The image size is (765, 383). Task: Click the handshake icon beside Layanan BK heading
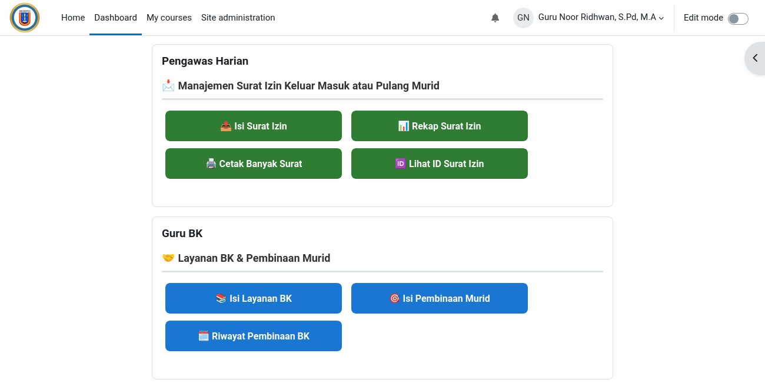[168, 258]
